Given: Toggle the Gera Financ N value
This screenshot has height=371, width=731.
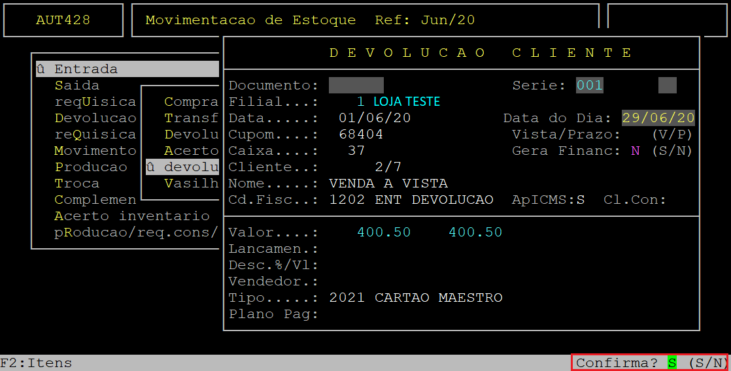Looking at the screenshot, I should [635, 151].
